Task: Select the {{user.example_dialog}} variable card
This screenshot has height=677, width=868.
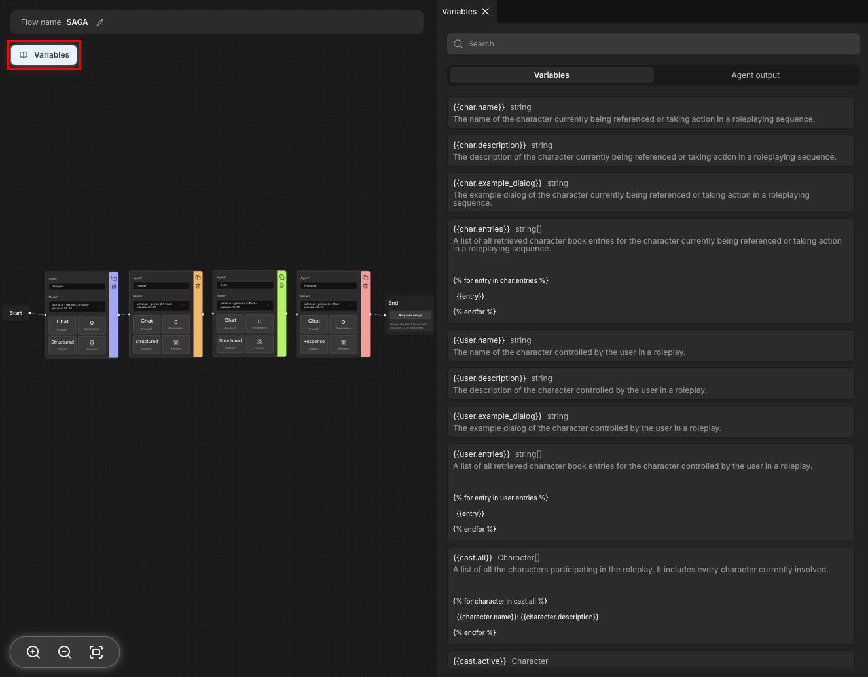Action: click(x=651, y=422)
